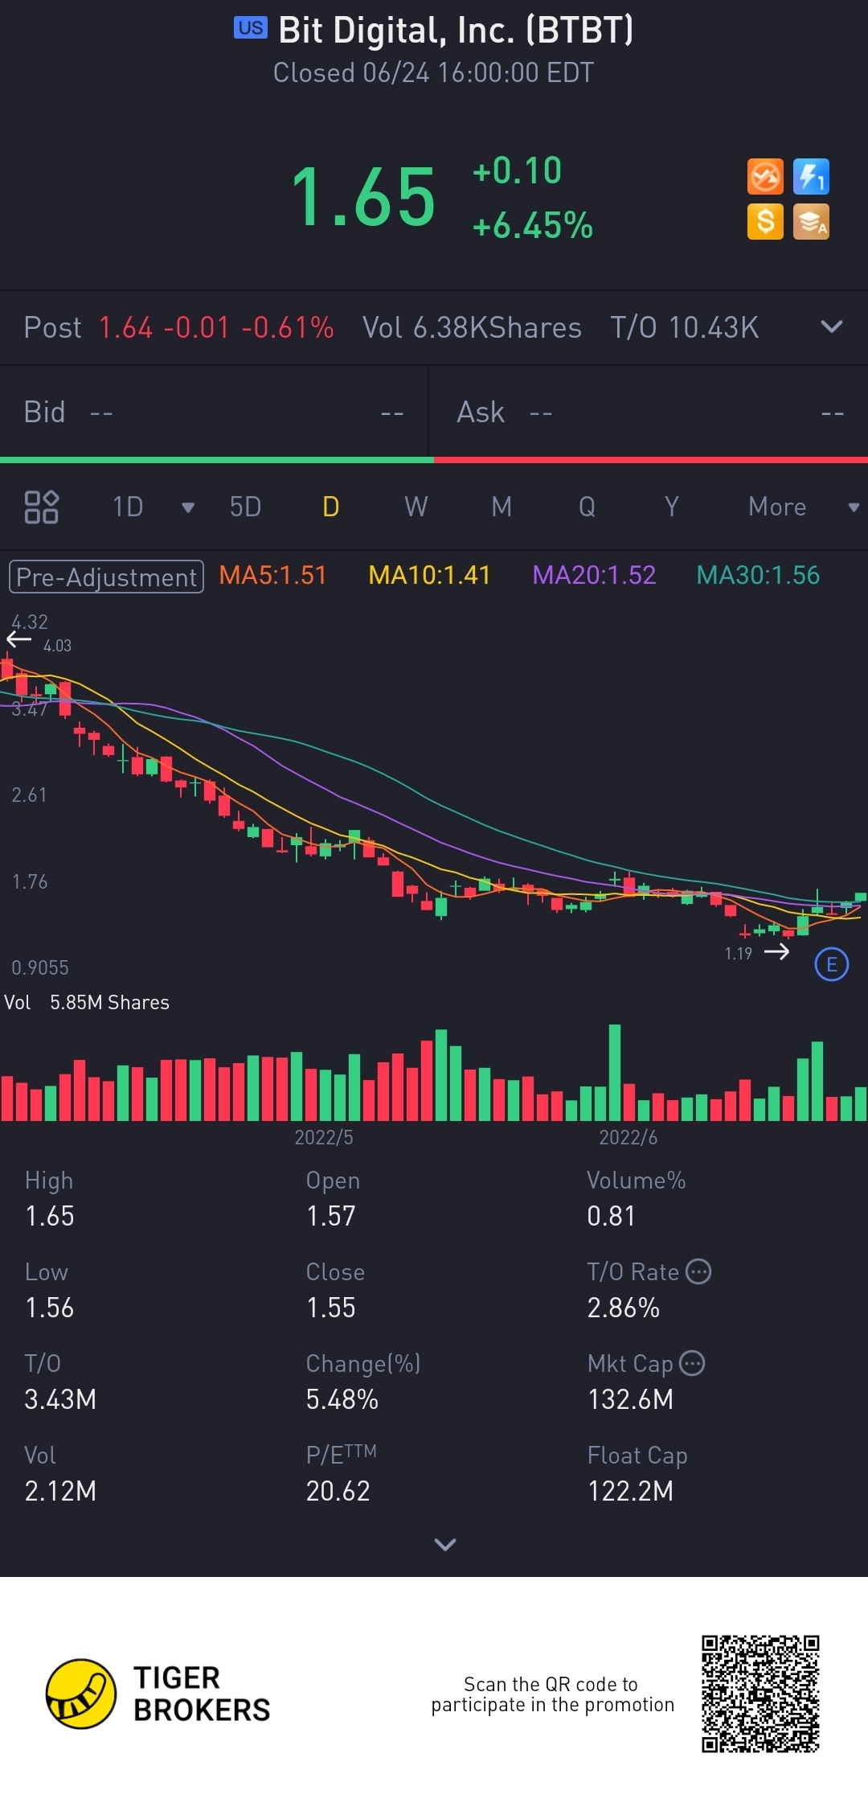Viewport: 868px width, 1811px height.
Task: Tap the Vol value 2.12M
Action: tap(60, 1491)
